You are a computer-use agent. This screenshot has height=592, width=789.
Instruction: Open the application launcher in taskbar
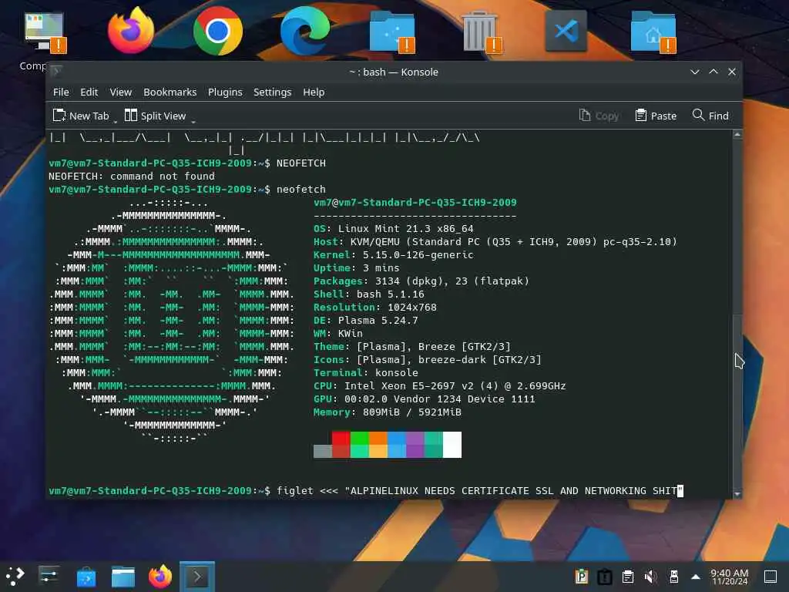[x=15, y=577]
